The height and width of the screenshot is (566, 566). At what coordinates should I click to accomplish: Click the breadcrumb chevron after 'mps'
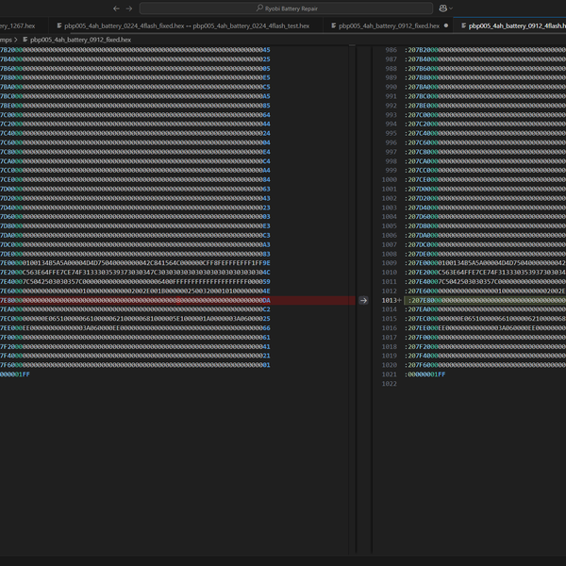(x=15, y=40)
